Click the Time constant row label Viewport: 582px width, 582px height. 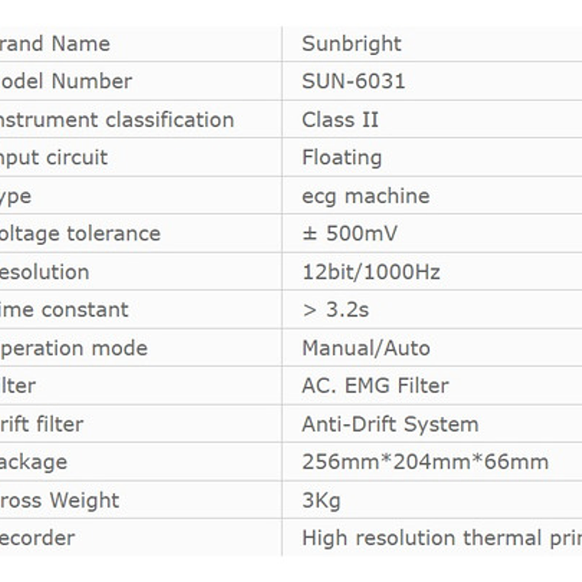point(64,310)
